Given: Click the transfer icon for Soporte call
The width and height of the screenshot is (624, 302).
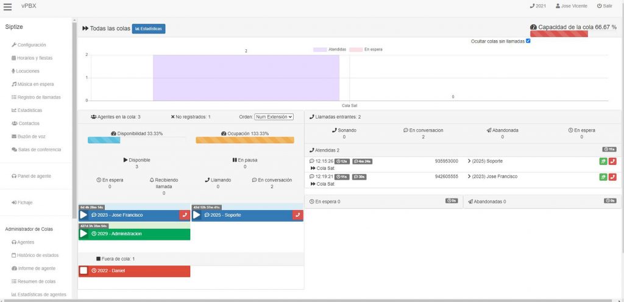Looking at the screenshot, I should point(603,161).
